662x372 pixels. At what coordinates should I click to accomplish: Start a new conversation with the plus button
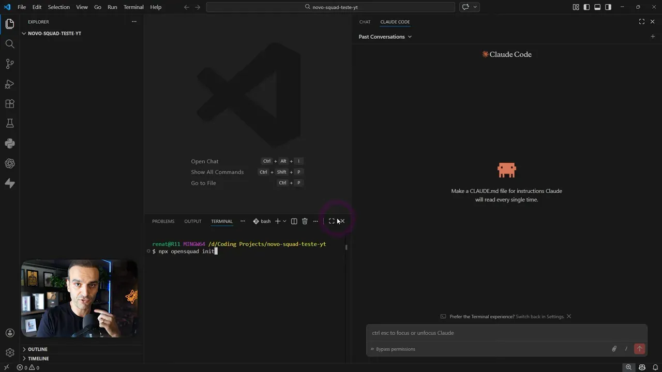(x=653, y=36)
